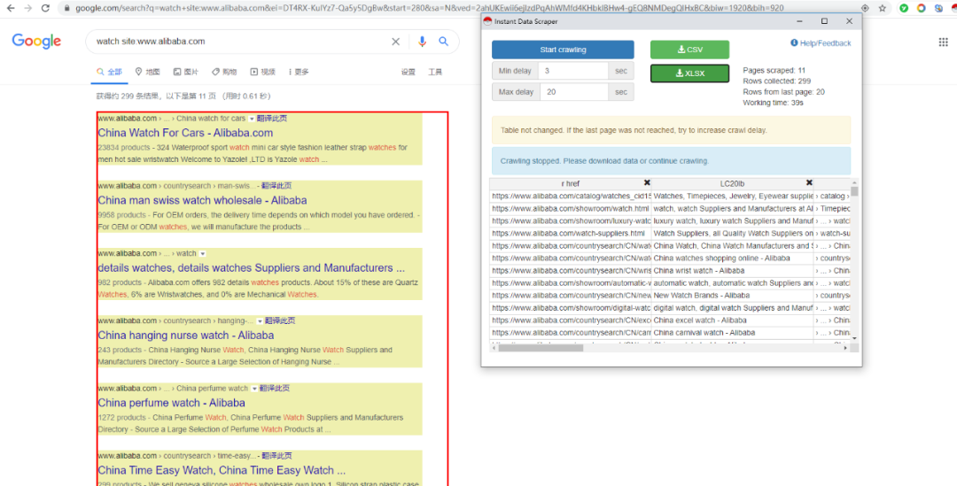
Task: Click the Google logo
Action: (x=36, y=41)
